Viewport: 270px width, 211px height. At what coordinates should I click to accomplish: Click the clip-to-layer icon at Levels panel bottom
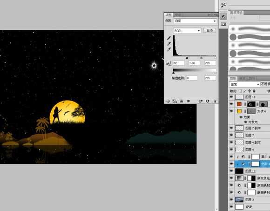182,102
